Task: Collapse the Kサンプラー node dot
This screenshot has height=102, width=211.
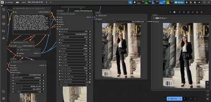Action: 12,62
